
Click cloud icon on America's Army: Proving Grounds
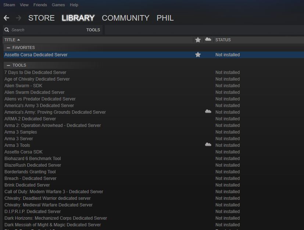tap(208, 112)
